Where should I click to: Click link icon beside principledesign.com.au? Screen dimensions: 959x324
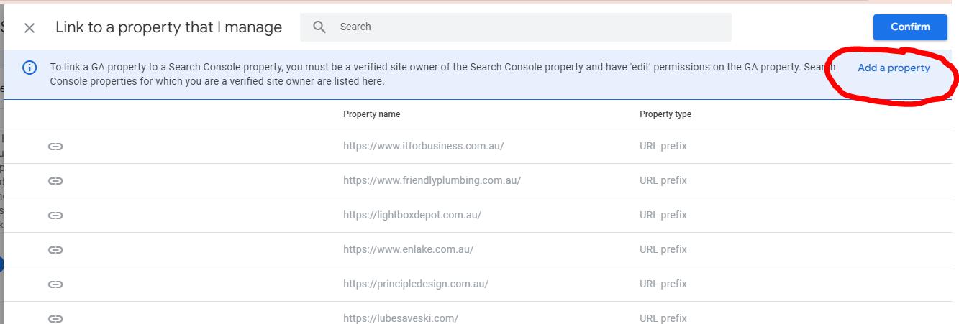click(x=55, y=284)
